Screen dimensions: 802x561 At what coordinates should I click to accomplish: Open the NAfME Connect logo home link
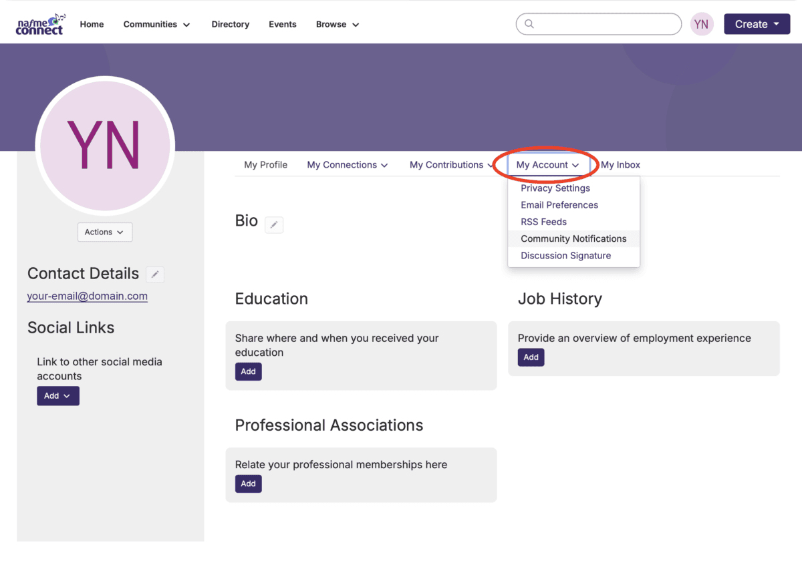(41, 23)
